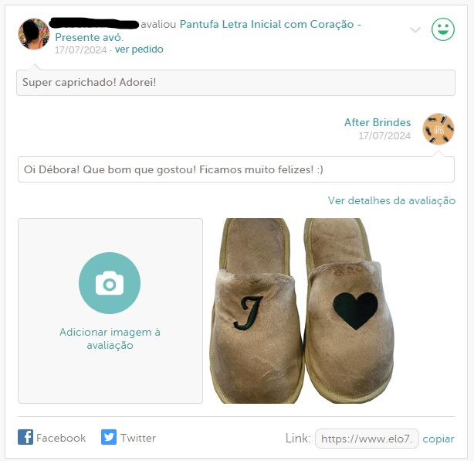Share the review via Facebook icon
Viewport: 474px width, 461px height.
[25, 437]
